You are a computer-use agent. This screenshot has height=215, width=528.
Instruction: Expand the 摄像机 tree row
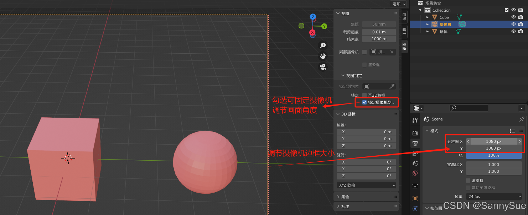(x=428, y=24)
